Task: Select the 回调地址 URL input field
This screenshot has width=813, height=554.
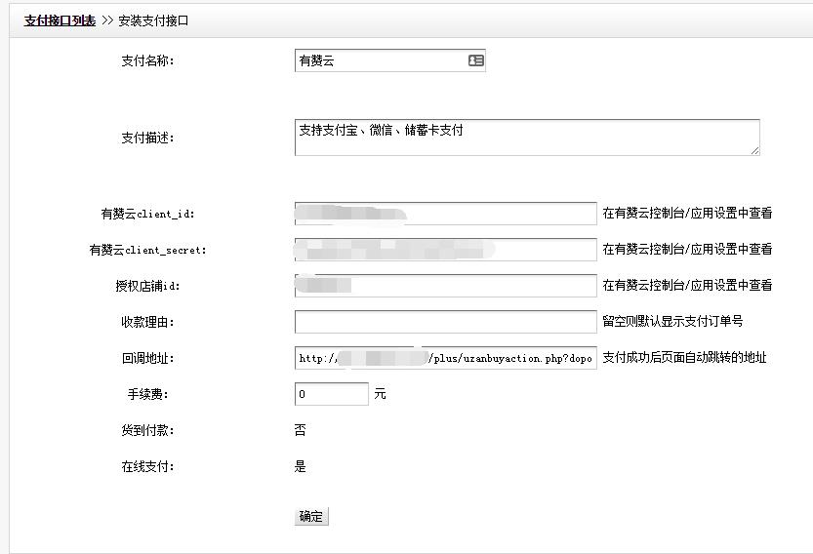Action: click(445, 358)
